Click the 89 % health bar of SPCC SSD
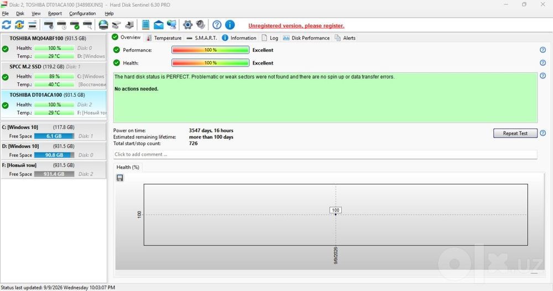The image size is (553, 291). 54,76
